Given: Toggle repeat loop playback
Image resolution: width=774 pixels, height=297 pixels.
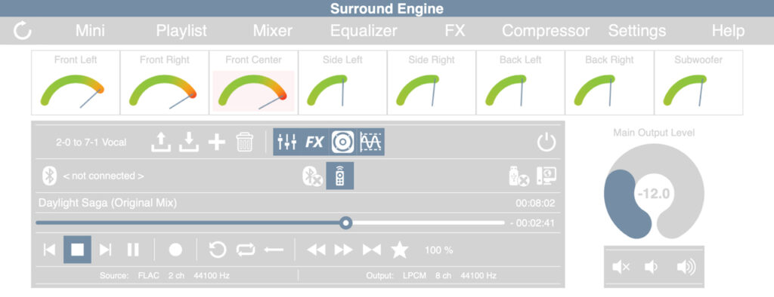Looking at the screenshot, I should pos(246,250).
